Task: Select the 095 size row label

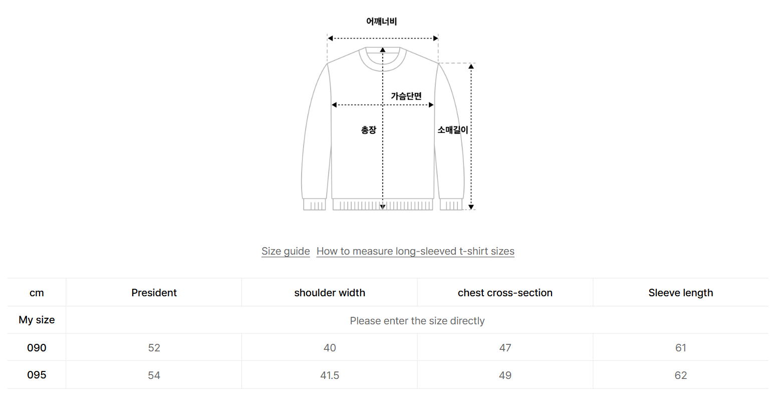Action: [37, 375]
